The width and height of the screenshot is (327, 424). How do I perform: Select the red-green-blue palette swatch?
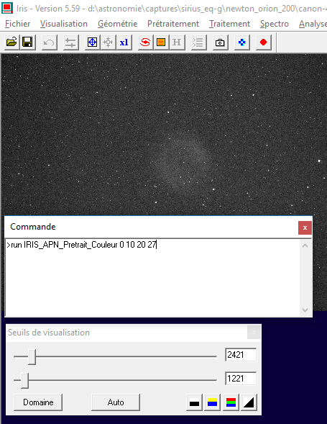point(231,402)
